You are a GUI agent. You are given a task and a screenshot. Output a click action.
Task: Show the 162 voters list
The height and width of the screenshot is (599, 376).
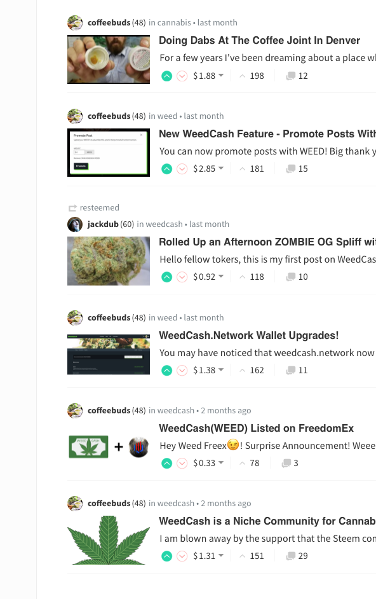(252, 371)
